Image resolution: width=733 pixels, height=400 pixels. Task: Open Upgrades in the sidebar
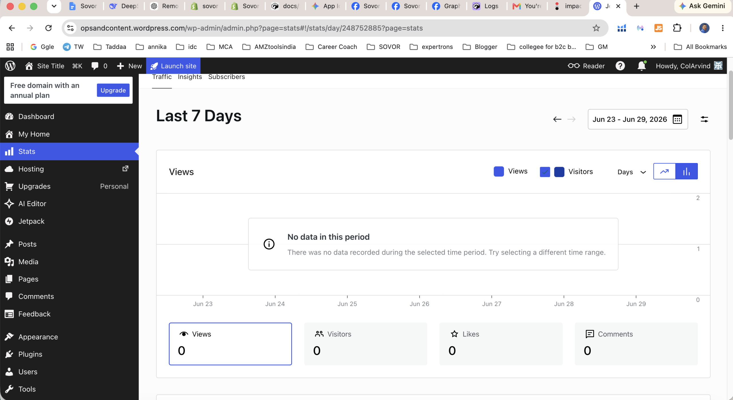coord(69,186)
